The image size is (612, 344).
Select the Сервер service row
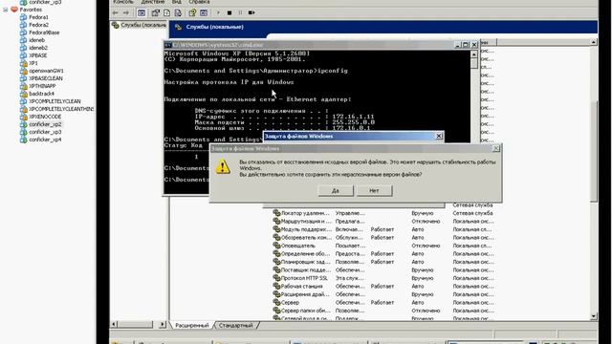point(384,303)
